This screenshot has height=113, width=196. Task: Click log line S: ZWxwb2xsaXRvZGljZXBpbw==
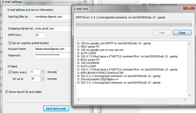point(98,79)
